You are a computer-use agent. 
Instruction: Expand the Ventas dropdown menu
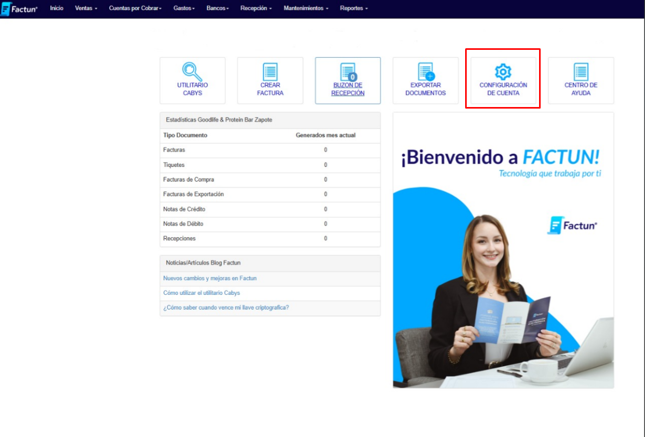pyautogui.click(x=87, y=8)
